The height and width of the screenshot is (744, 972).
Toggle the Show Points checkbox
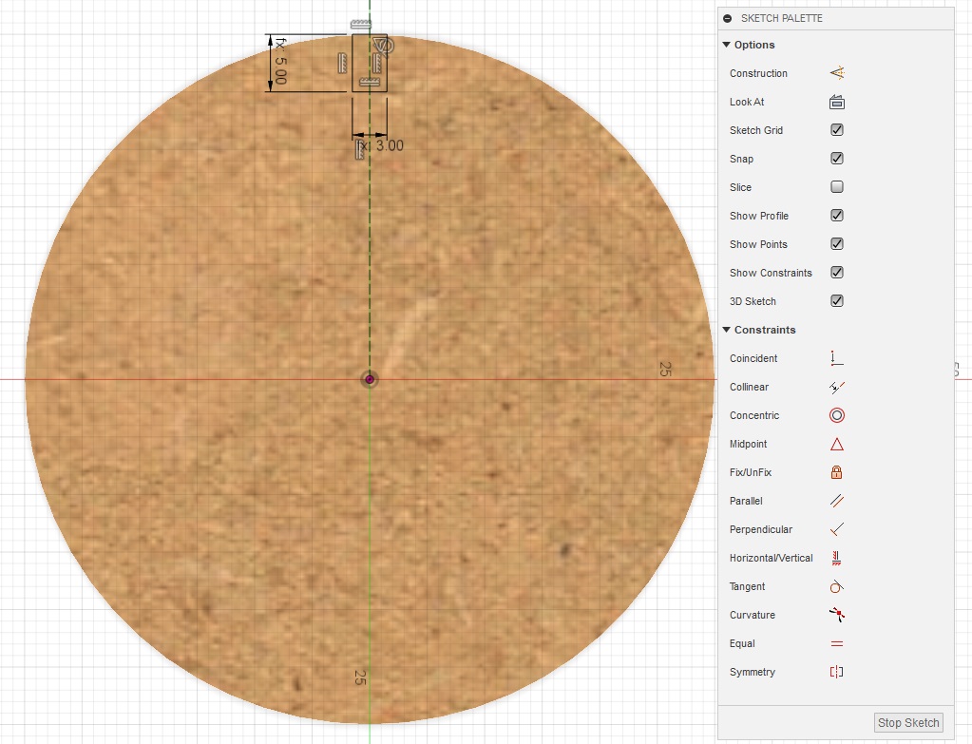[x=837, y=244]
